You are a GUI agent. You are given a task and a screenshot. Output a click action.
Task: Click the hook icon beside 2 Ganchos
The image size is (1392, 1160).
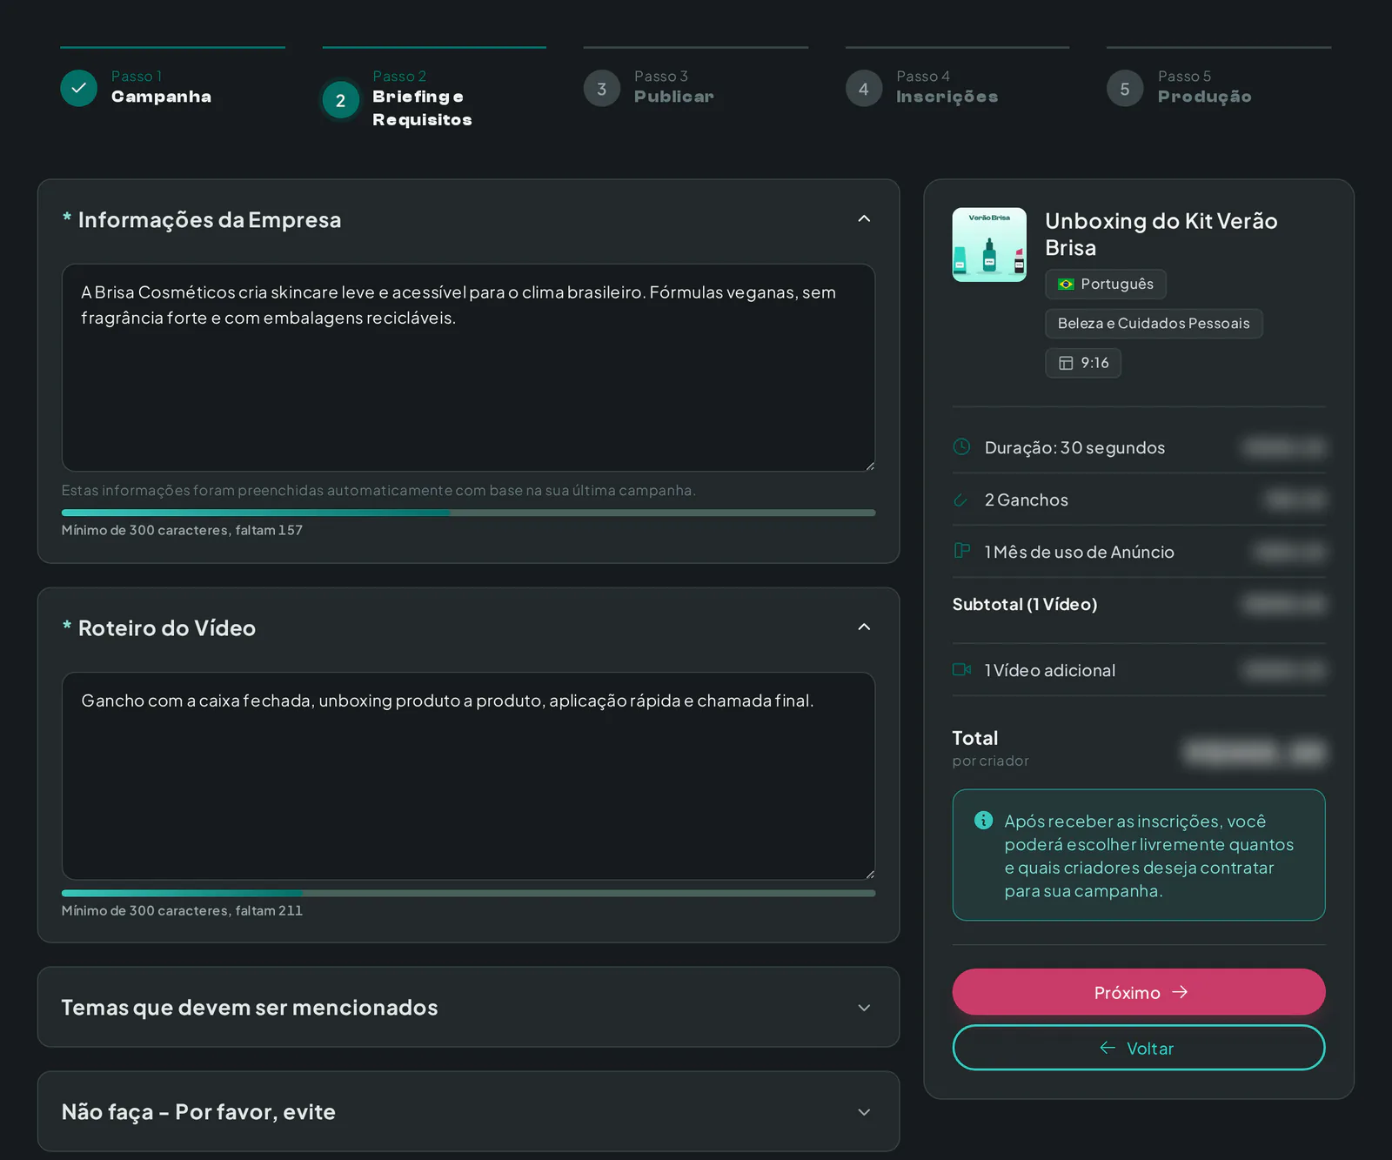tap(961, 500)
